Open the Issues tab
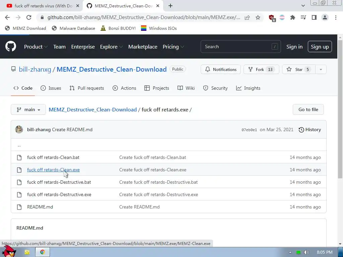Image resolution: width=343 pixels, height=257 pixels. 51,88
